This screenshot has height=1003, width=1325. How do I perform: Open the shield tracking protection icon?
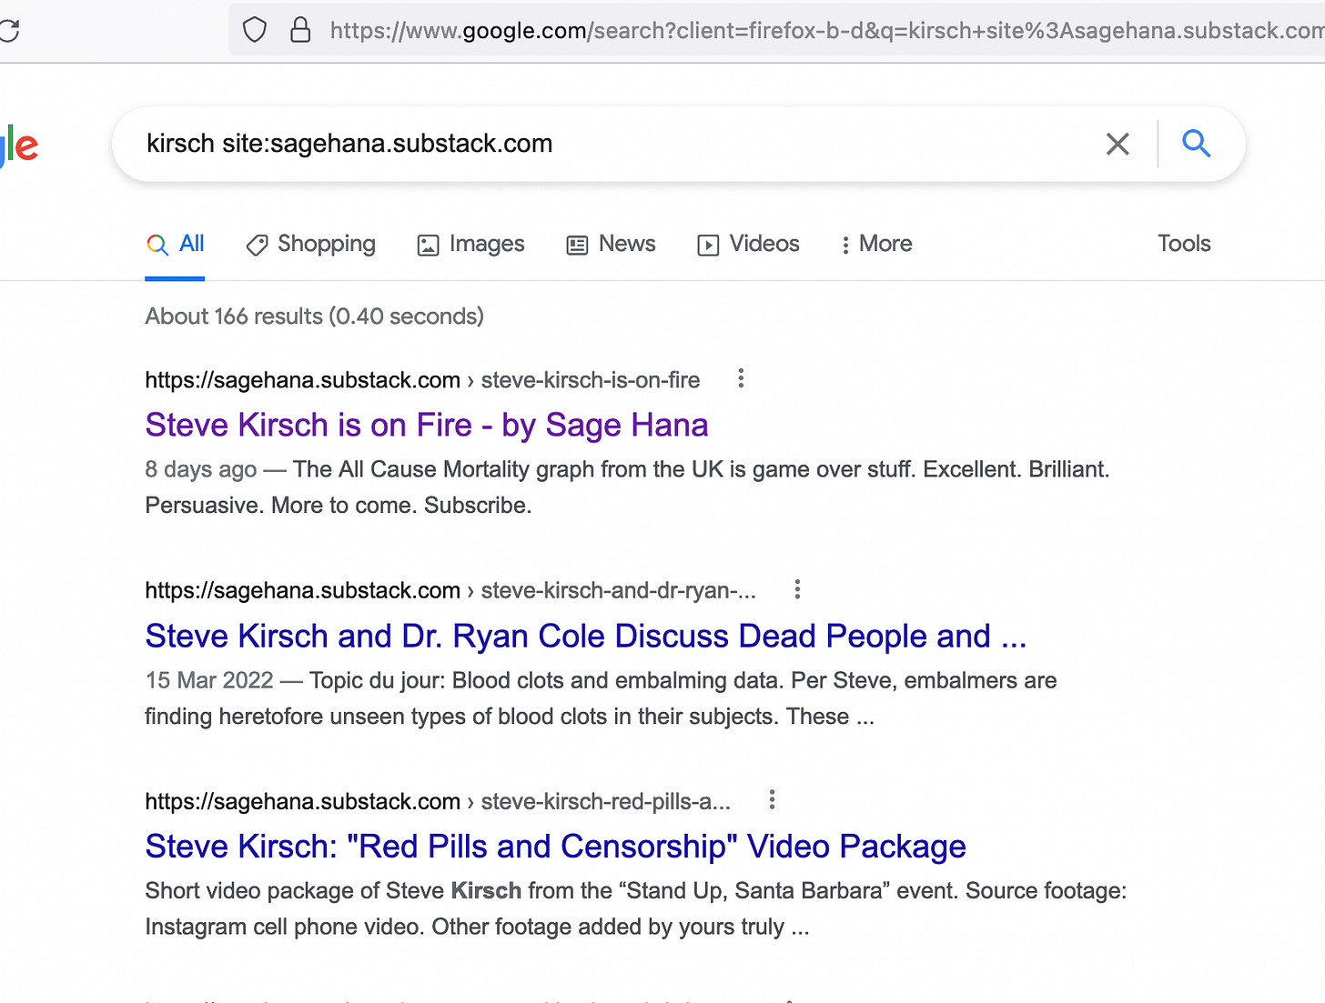255,31
